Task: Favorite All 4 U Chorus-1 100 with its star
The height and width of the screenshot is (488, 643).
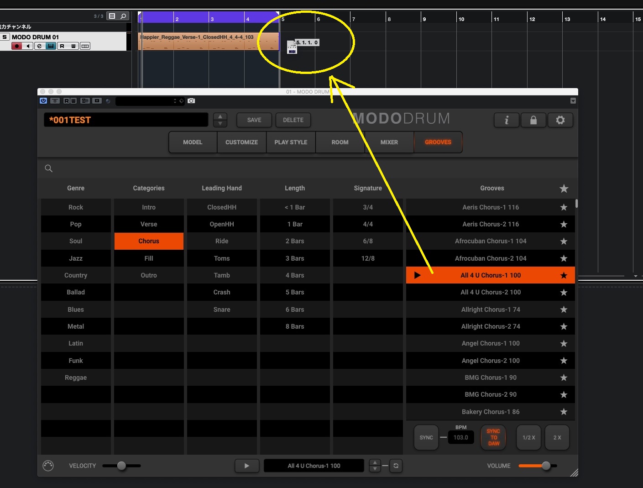Action: (x=564, y=275)
